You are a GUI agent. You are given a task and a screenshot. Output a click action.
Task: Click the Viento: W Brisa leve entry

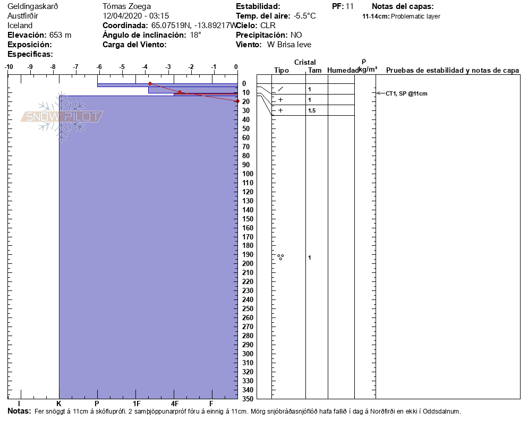click(x=274, y=45)
